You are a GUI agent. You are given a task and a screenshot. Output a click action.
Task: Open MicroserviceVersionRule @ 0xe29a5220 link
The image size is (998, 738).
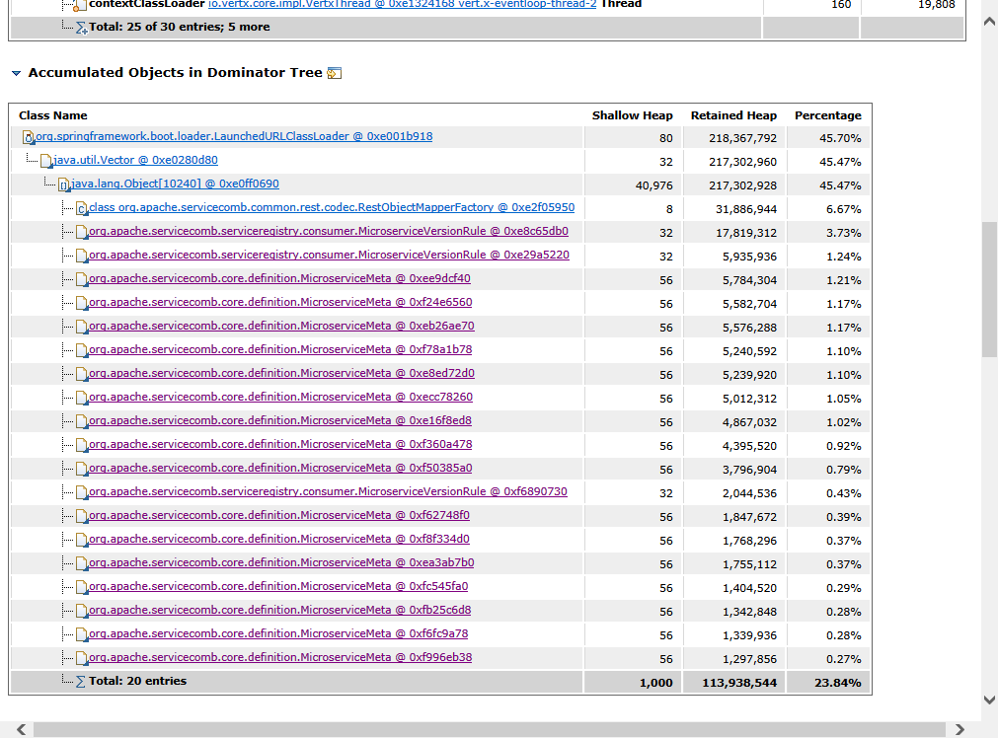tap(329, 255)
